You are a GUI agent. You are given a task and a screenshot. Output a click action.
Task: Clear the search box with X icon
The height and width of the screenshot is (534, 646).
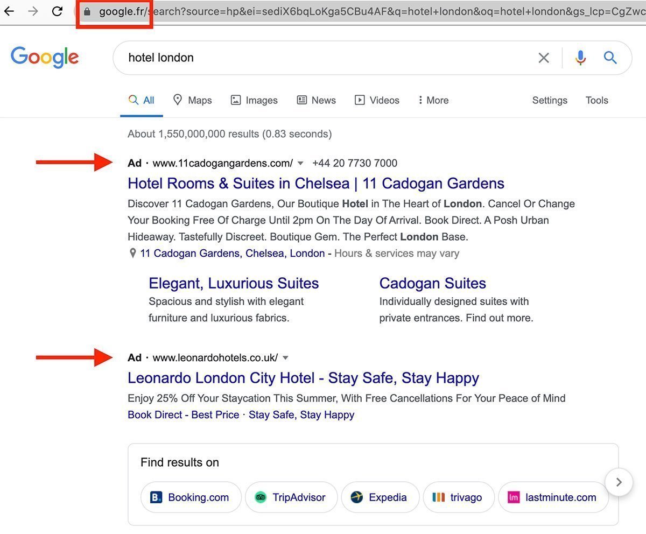[x=544, y=58]
